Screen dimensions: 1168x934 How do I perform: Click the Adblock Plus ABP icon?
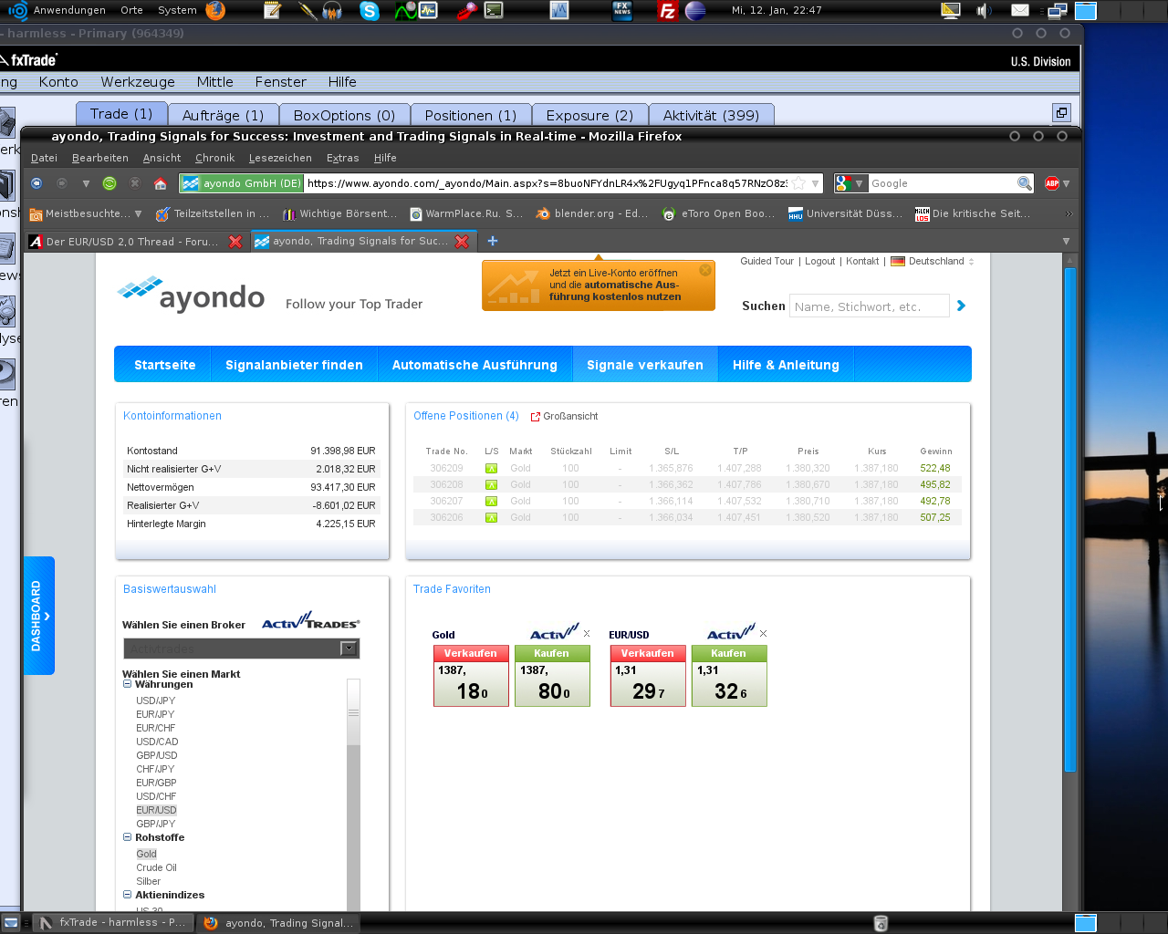tap(1051, 183)
